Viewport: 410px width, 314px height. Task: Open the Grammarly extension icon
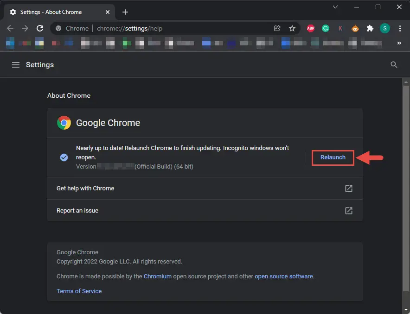325,28
